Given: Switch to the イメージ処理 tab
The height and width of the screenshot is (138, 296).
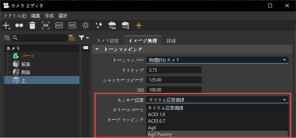Looking at the screenshot, I should tap(143, 40).
